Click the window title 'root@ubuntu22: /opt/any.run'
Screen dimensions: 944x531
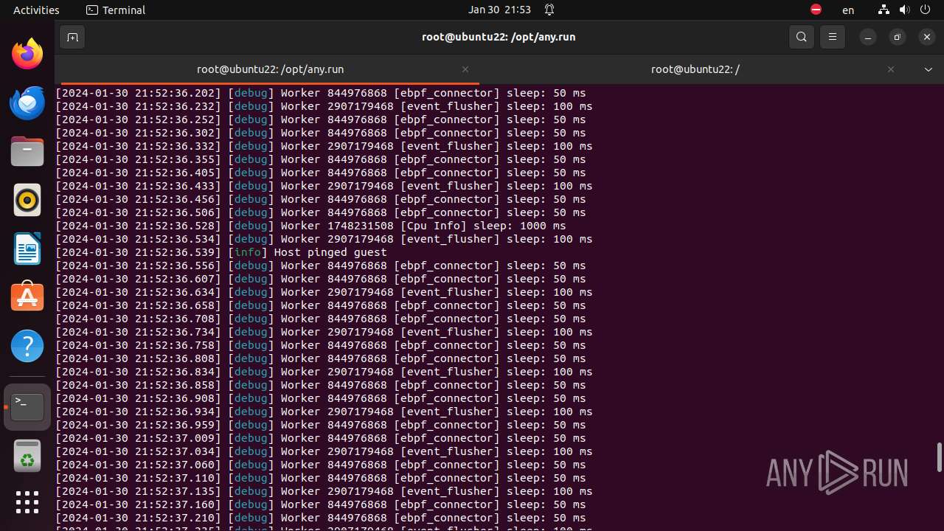pyautogui.click(x=499, y=37)
